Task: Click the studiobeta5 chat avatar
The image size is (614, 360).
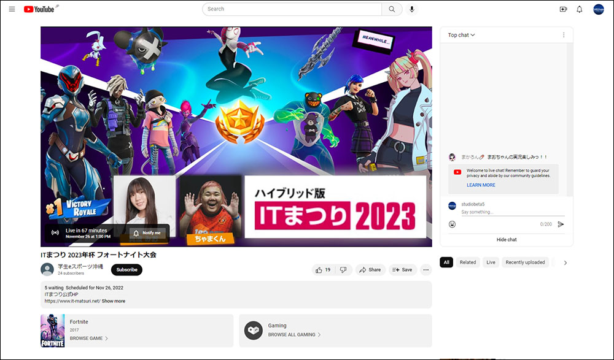Action: pos(453,206)
